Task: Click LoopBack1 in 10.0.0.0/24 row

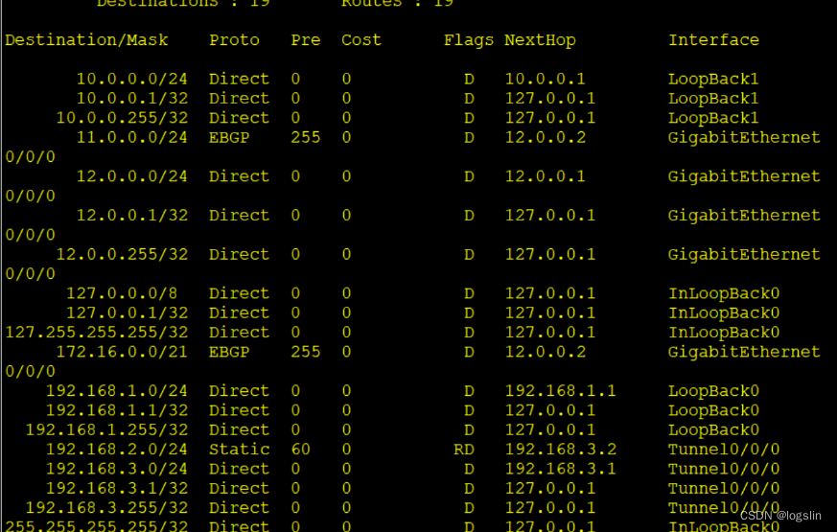Action: pos(713,79)
